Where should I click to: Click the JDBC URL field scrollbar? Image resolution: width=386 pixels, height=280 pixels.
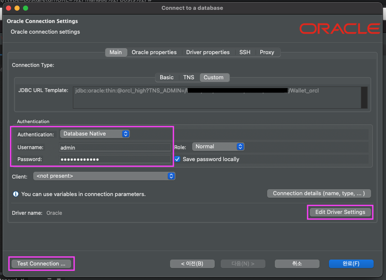tap(364, 98)
